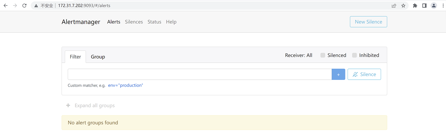Open the Receiver: All selector
Image resolution: width=446 pixels, height=138 pixels.
pos(299,55)
